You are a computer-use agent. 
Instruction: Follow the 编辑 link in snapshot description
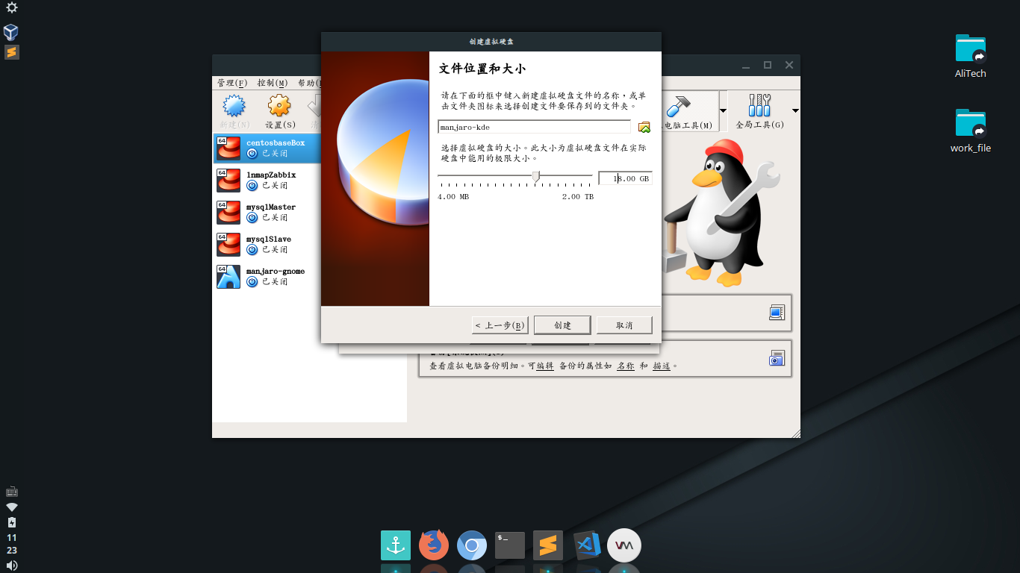[545, 366]
